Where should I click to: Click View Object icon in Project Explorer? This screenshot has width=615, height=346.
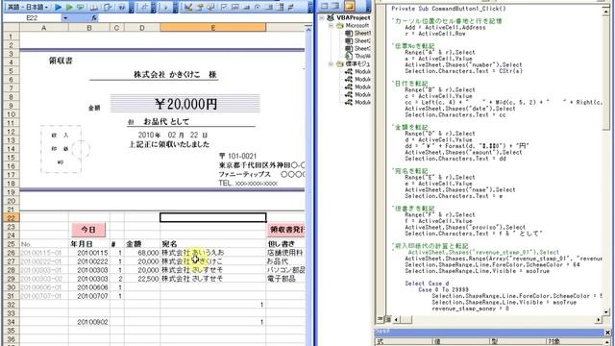pyautogui.click(x=335, y=6)
